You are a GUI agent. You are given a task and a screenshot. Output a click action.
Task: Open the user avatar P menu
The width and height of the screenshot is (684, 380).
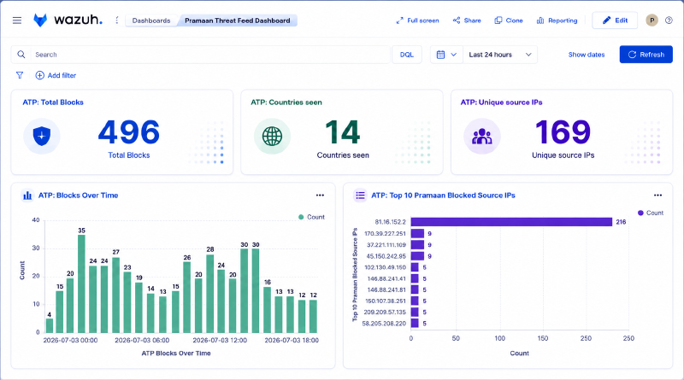pos(652,20)
